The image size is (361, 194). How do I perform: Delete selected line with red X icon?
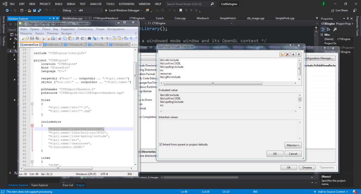[x=287, y=54]
